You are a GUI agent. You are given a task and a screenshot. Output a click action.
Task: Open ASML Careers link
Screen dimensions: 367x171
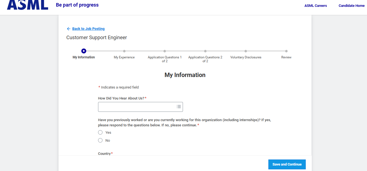point(316,6)
